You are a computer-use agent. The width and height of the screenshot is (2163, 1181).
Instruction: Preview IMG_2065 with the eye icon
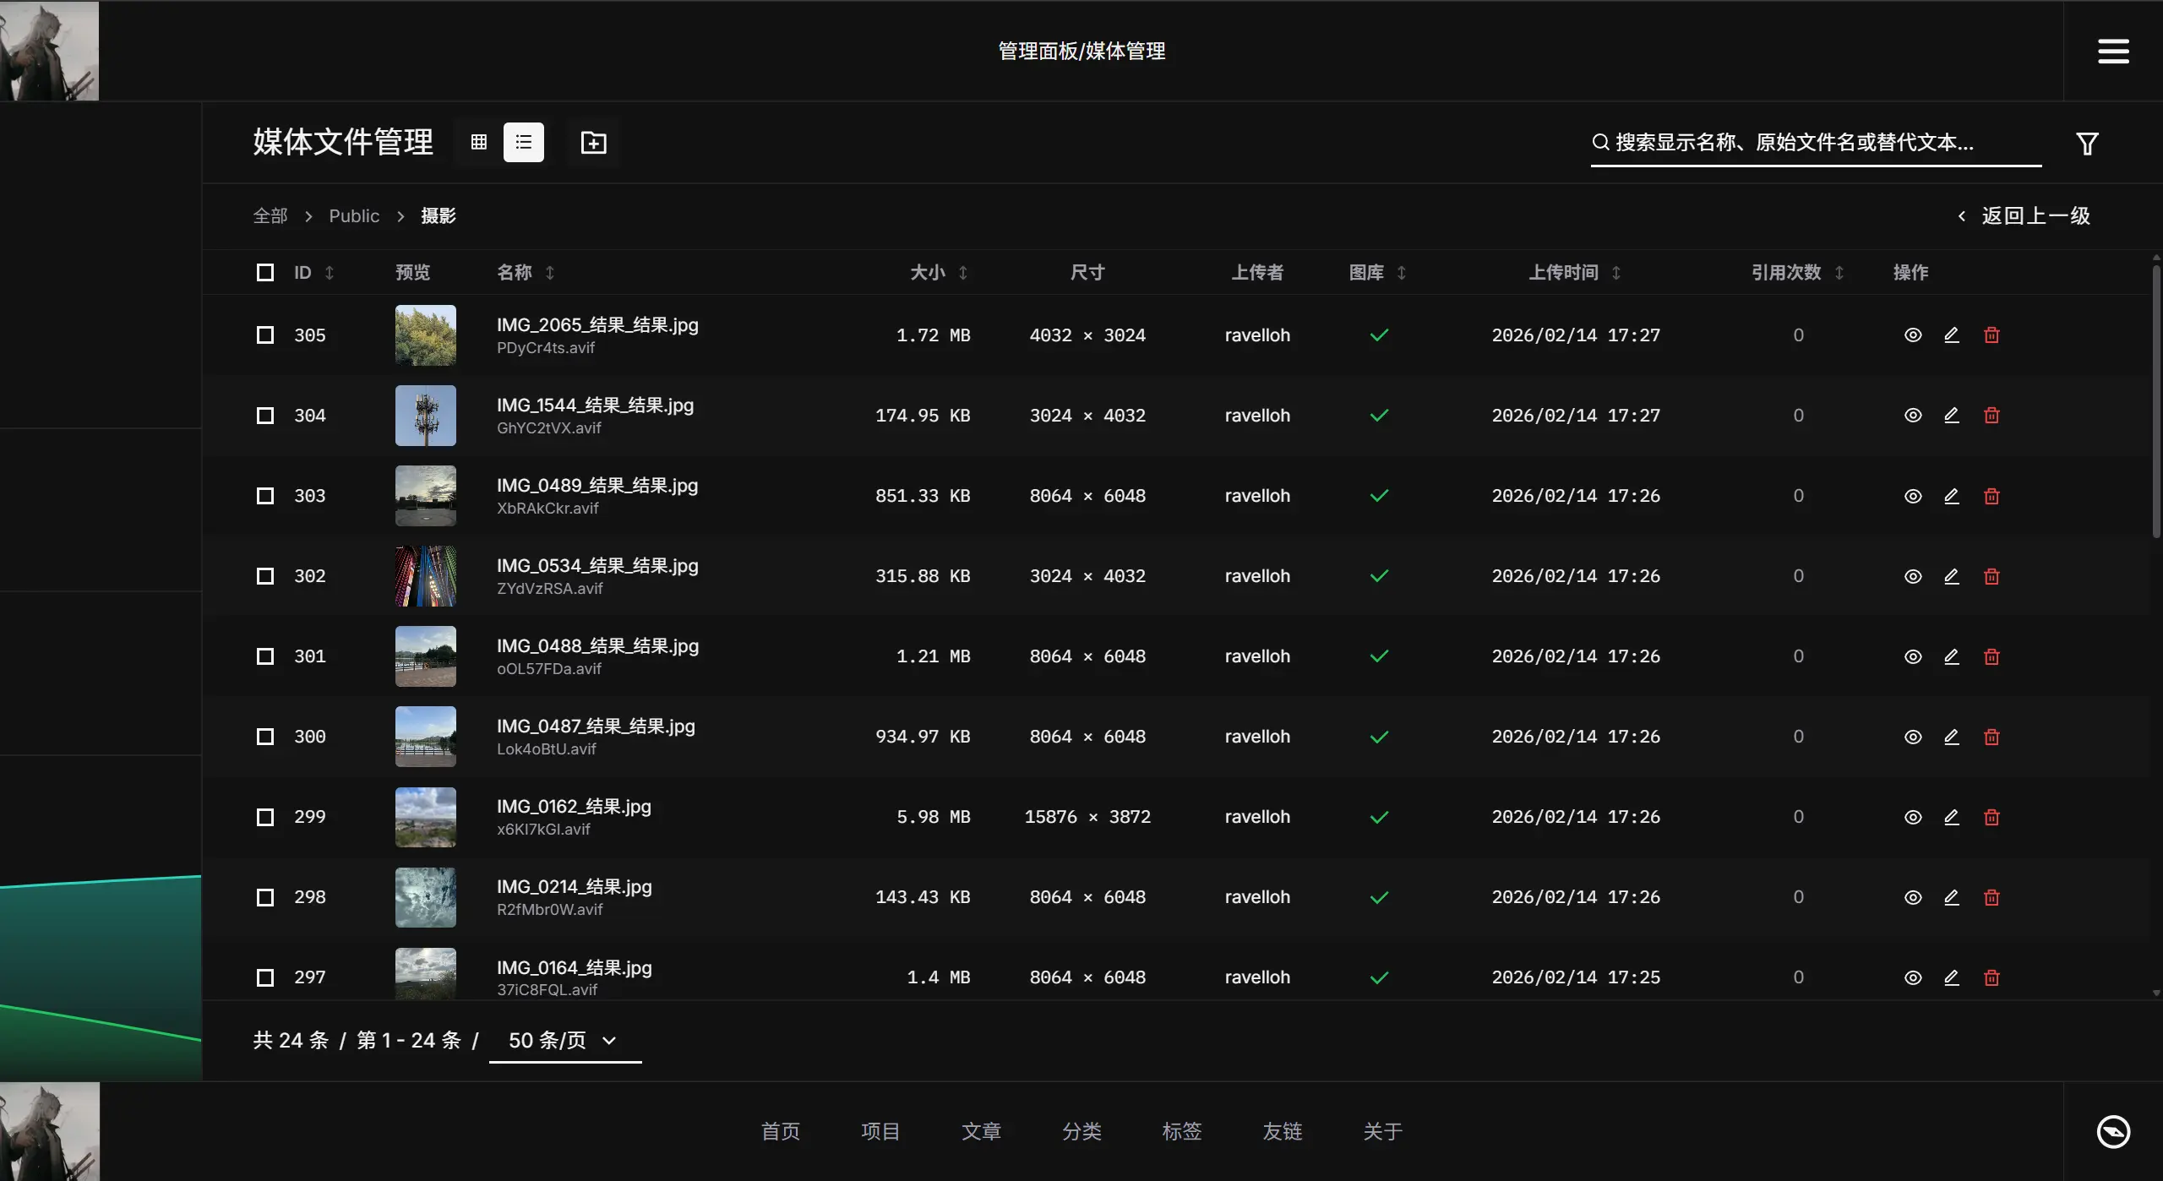point(1913,335)
